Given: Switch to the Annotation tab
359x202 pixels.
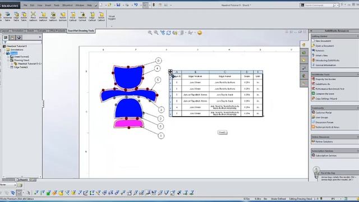Looking at the screenshot, I should click(17, 31).
